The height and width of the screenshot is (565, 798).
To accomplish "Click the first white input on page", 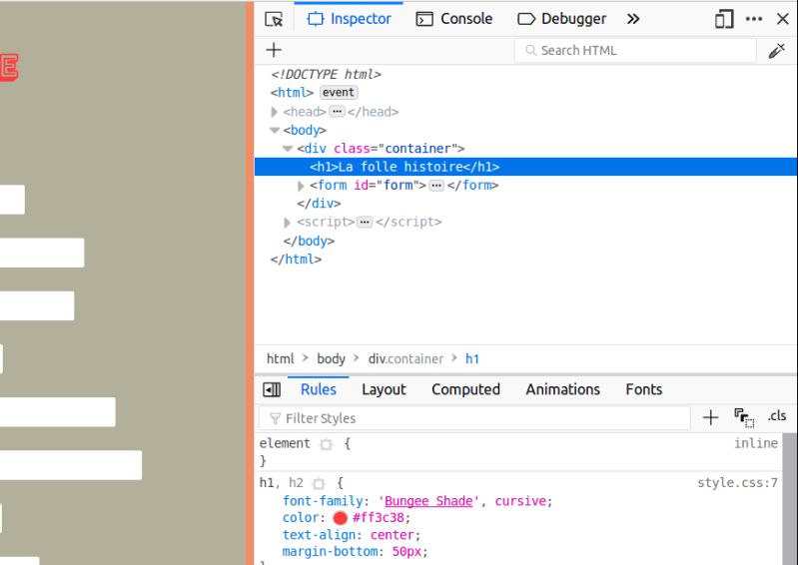I will 12,200.
